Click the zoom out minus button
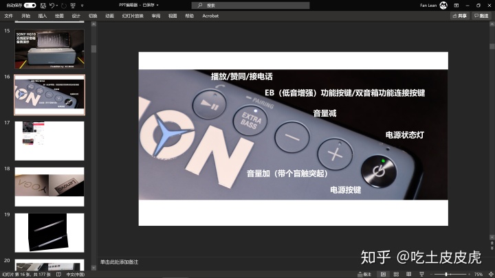495x278 pixels. click(431, 274)
